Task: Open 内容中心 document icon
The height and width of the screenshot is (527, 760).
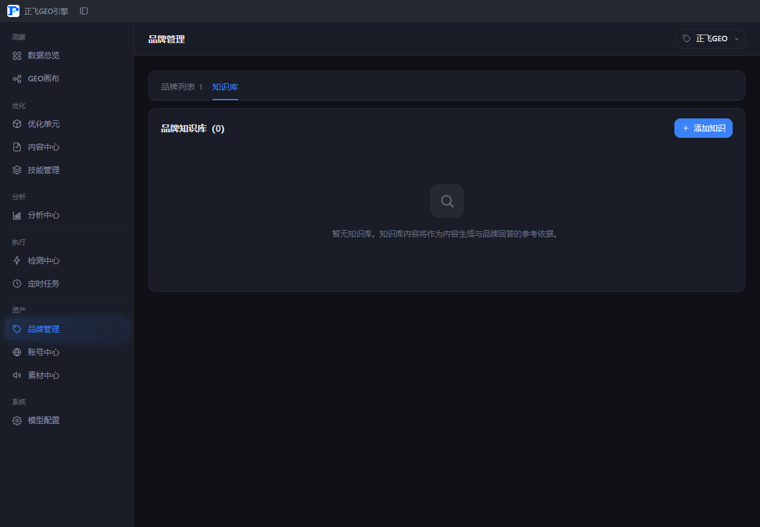Action: pos(17,147)
